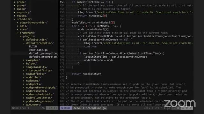The height and width of the screenshot is (114, 204).
Task: Click 'util.GetEarliestPodStartTime' on line 463
Action: click(x=141, y=36)
